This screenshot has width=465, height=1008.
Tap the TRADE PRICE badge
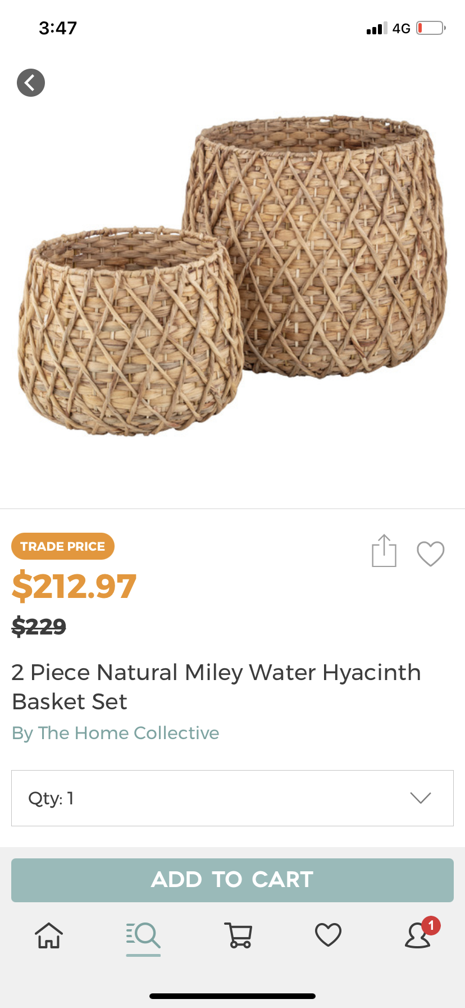(63, 546)
